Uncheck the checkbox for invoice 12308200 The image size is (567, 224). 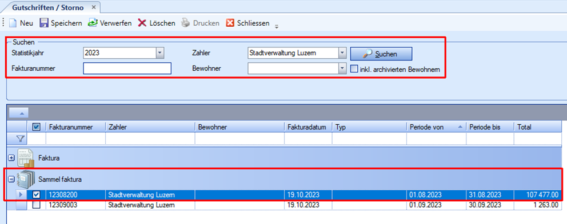pos(37,195)
